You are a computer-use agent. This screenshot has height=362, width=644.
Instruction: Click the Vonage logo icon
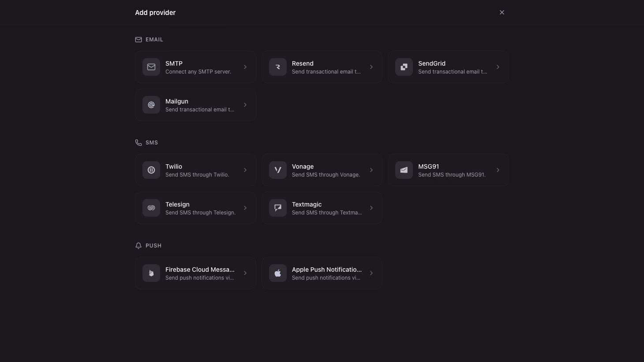click(278, 170)
